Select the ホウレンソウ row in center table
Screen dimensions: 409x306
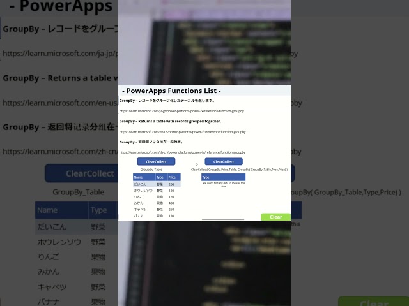pyautogui.click(x=157, y=191)
